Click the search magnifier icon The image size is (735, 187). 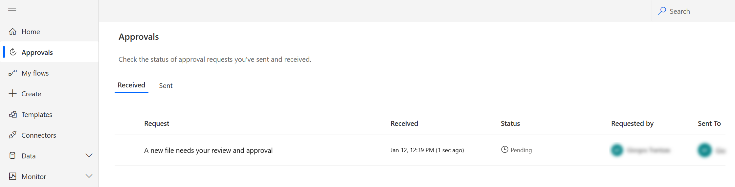(x=662, y=11)
